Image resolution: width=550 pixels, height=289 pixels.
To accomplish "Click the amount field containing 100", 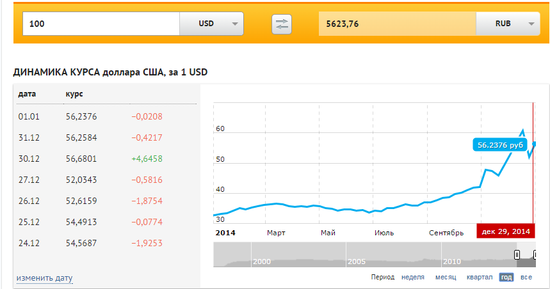I will (101, 24).
